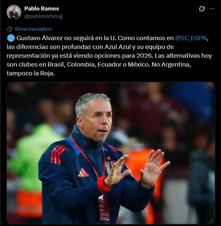Click the red star emblem on jacket
Viewport: 221px width, 226px height.
[x=109, y=158]
